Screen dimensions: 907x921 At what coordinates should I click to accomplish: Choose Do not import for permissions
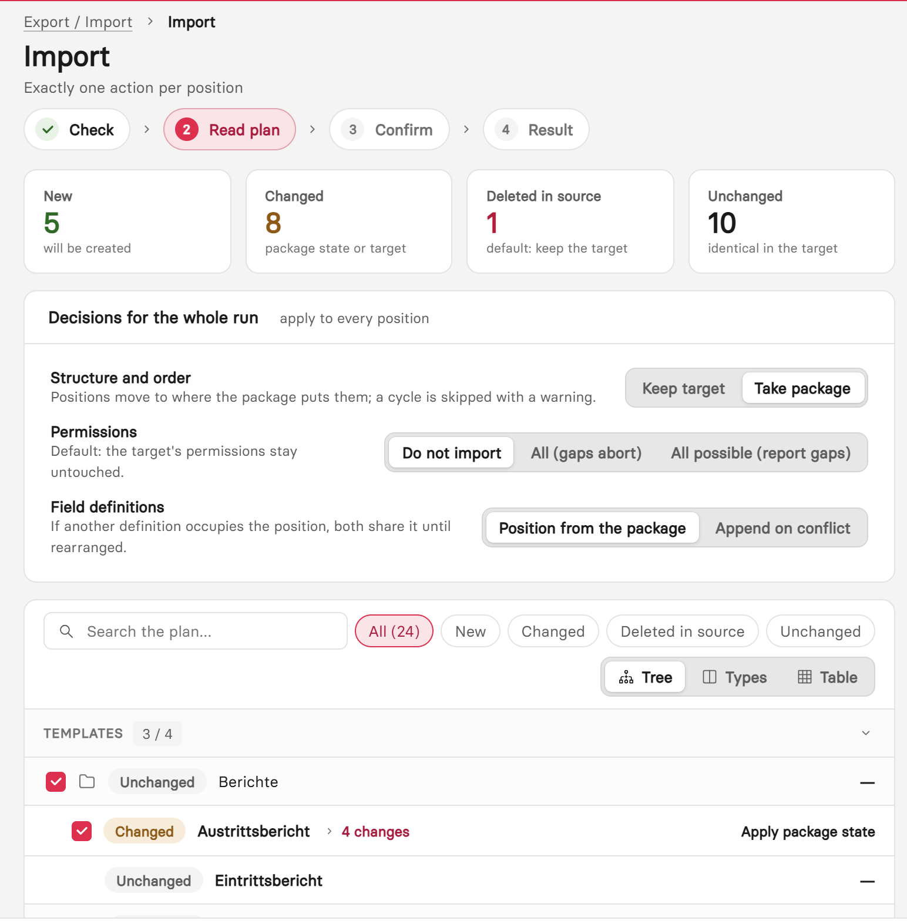click(x=451, y=453)
